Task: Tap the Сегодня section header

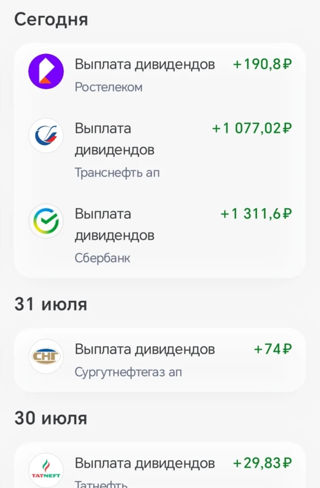Action: coord(51,19)
